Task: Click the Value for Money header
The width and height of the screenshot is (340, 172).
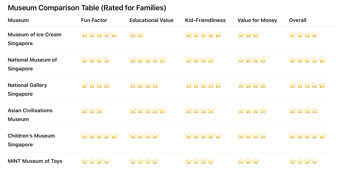Action: click(257, 20)
